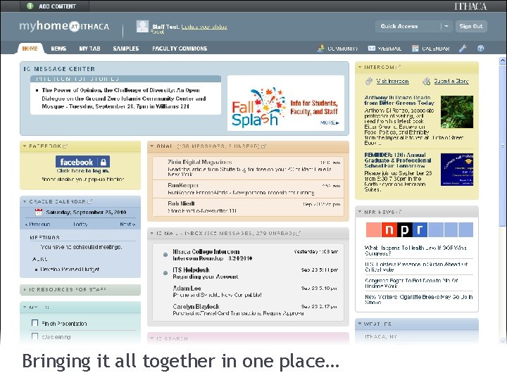The height and width of the screenshot is (380, 507).
Task: Click the Facebook pop-out icon
Action: [65, 146]
